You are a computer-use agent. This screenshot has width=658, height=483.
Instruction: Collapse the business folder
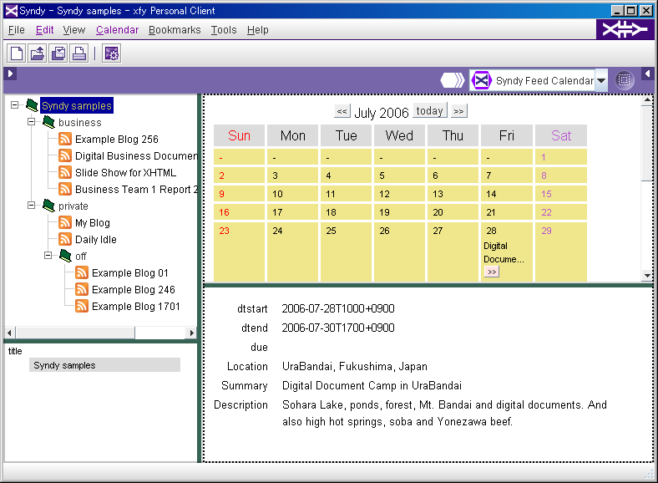[x=32, y=122]
